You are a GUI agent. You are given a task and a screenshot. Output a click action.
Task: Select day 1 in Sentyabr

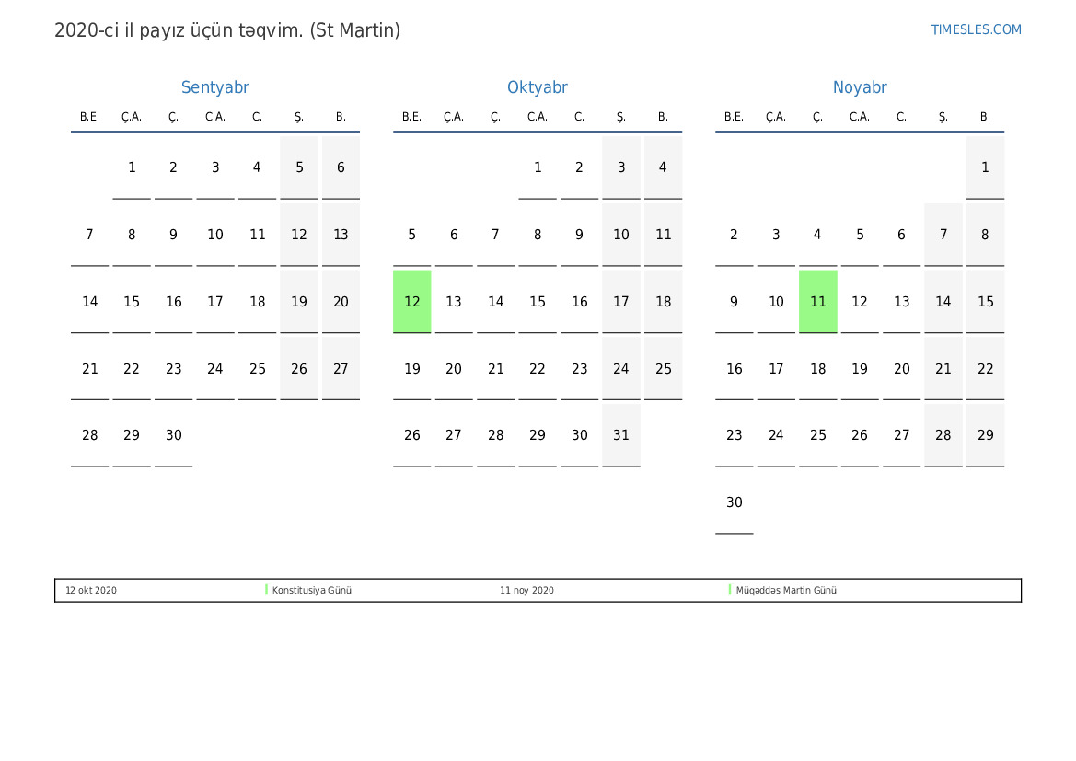(x=132, y=167)
